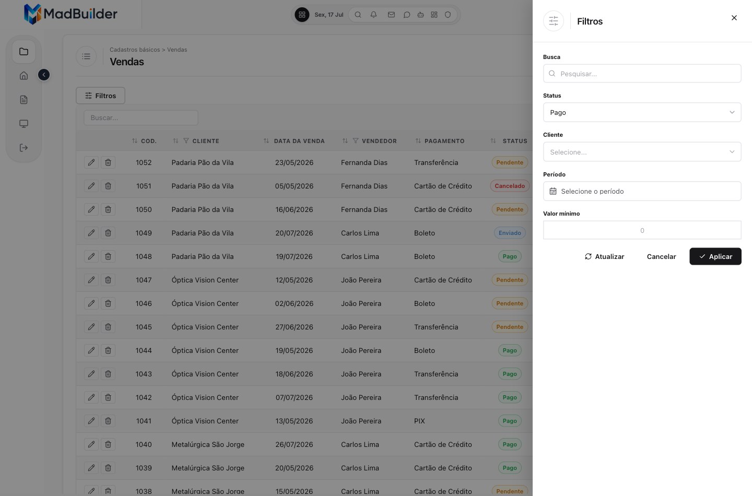Click the bell notifications icon in top bar
Viewport: 752px width, 496px height.
click(x=373, y=15)
